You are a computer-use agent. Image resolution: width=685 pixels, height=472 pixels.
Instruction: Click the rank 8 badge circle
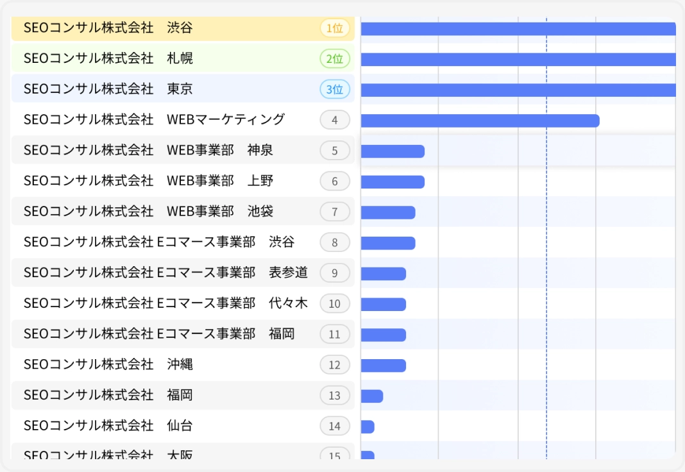pyautogui.click(x=335, y=242)
